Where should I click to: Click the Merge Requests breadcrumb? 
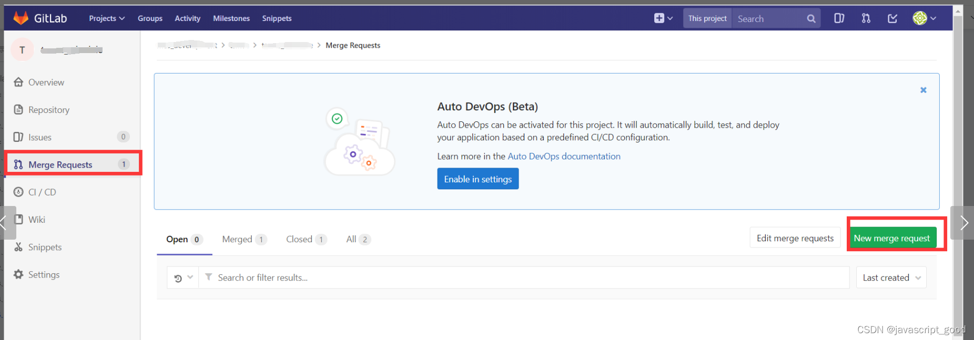pyautogui.click(x=353, y=45)
